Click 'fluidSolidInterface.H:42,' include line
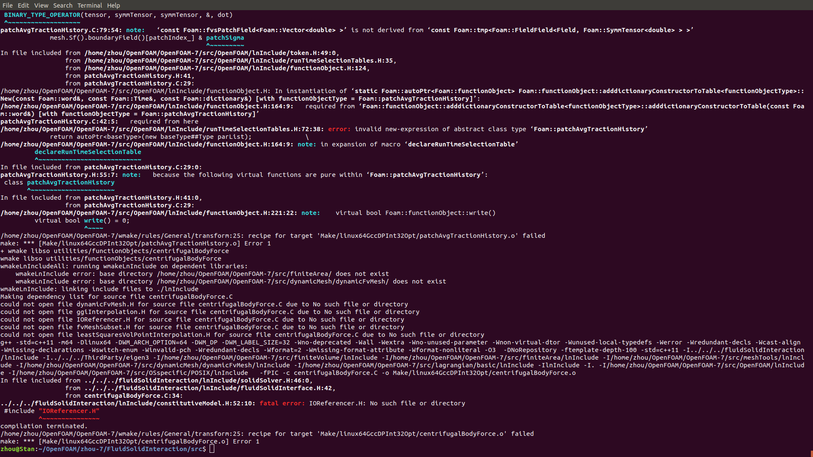Image resolution: width=813 pixels, height=457 pixels. 200,388
